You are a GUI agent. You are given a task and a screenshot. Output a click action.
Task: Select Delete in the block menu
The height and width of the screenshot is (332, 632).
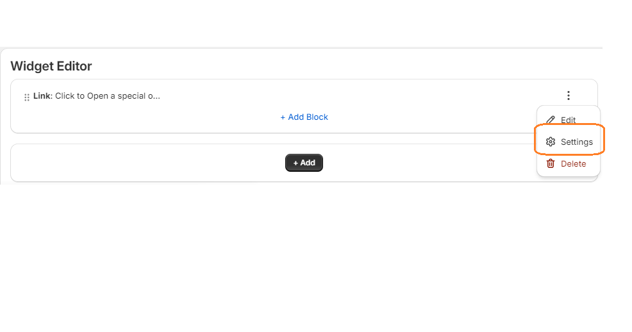click(x=569, y=163)
